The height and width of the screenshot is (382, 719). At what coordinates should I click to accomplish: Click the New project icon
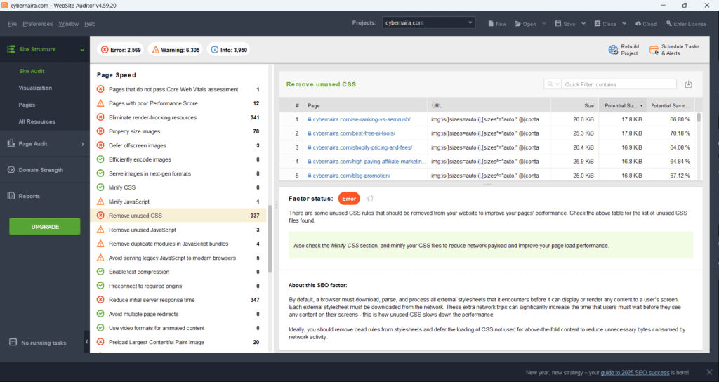click(491, 24)
